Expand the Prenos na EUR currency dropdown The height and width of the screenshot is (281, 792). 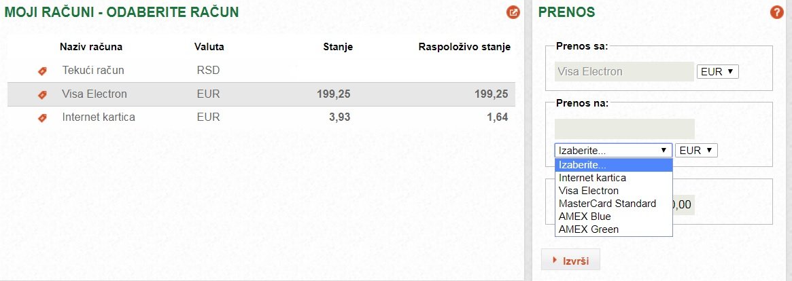[x=696, y=150]
